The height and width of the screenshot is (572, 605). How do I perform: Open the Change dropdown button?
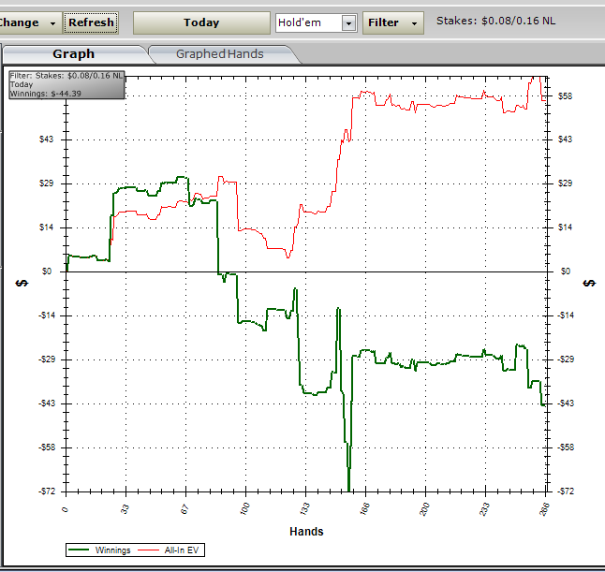[x=29, y=22]
